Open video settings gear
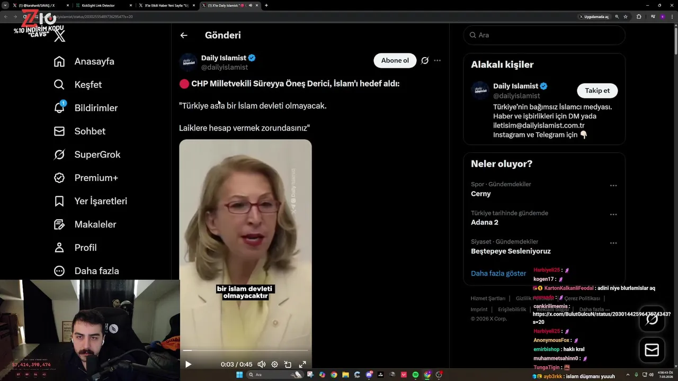 [x=274, y=364]
